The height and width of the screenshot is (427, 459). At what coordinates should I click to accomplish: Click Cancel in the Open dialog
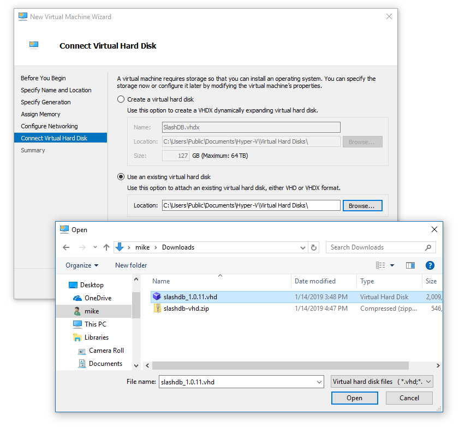coord(409,398)
